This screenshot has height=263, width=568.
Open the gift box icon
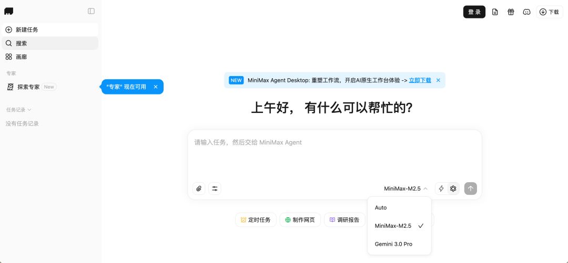[x=511, y=12]
